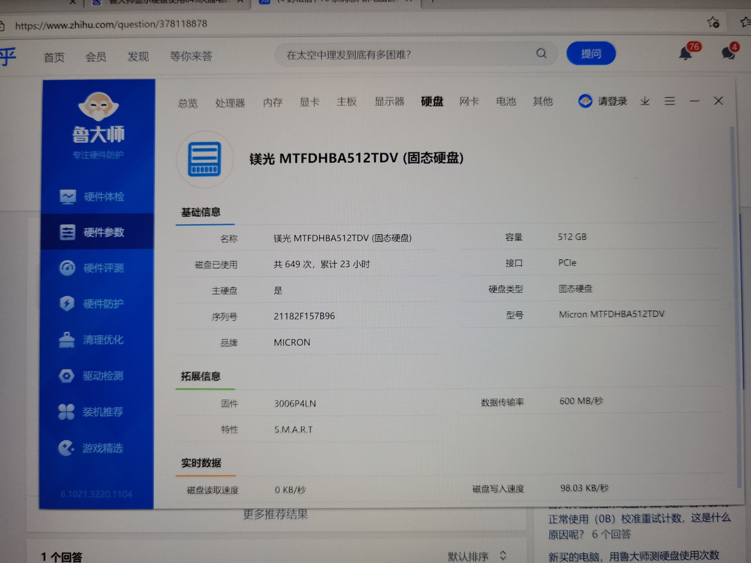The height and width of the screenshot is (563, 751).
Task: Switch to 显示器 tab
Action: pos(389,101)
